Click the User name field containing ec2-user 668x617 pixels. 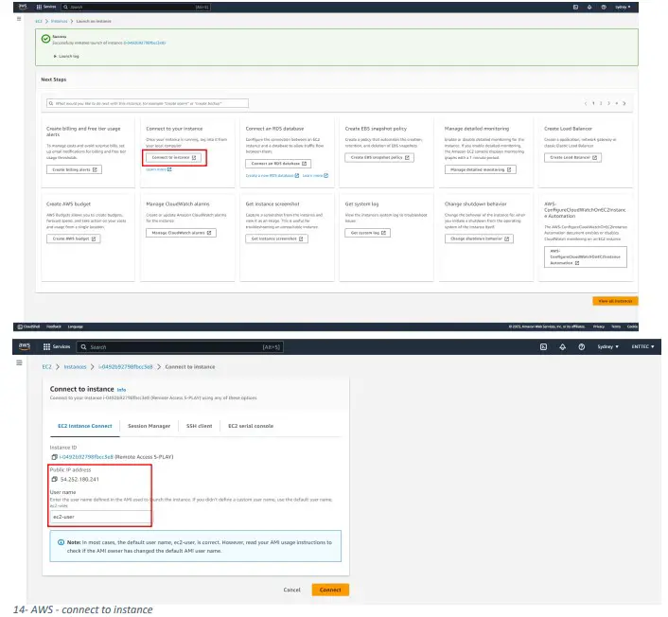pyautogui.click(x=100, y=518)
